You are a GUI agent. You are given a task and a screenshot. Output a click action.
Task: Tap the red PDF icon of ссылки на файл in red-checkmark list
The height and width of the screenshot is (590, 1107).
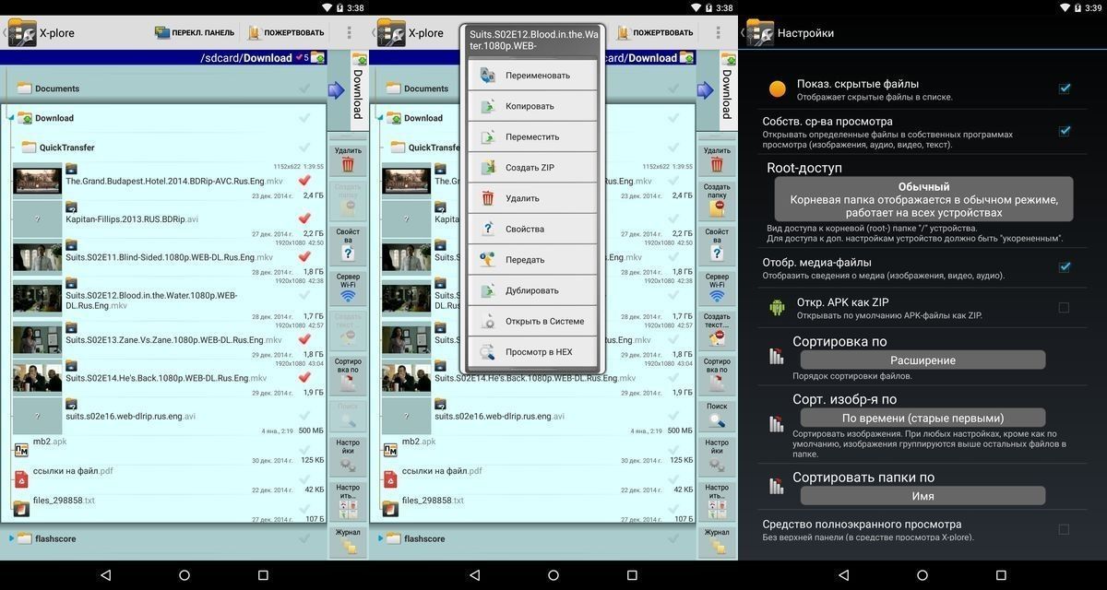point(20,478)
